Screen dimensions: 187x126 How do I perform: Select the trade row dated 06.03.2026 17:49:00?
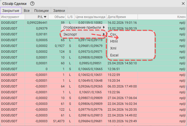point(94,86)
